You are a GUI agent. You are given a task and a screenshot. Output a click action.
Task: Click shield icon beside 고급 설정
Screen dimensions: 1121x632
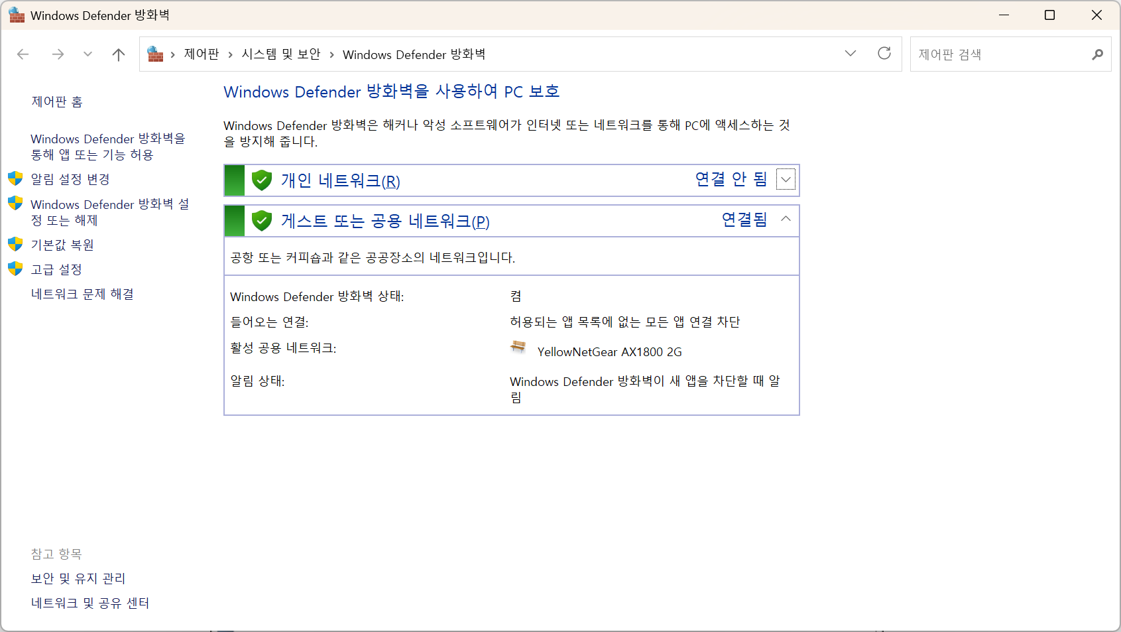coord(15,269)
